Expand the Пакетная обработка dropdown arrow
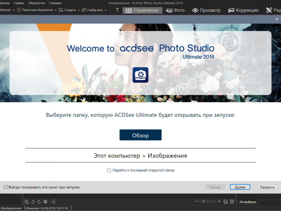The image size is (281, 211). pyautogui.click(x=56, y=10)
